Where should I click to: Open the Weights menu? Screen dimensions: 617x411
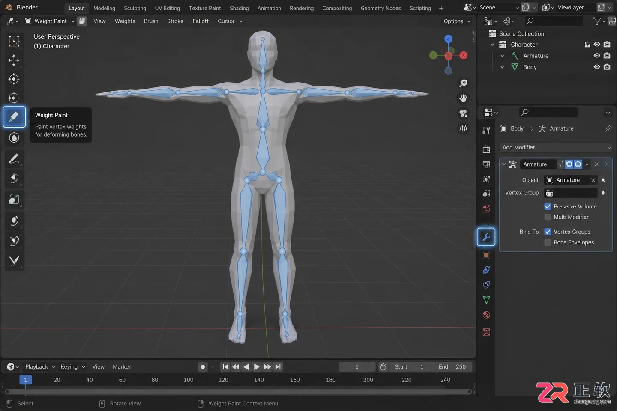coord(125,21)
